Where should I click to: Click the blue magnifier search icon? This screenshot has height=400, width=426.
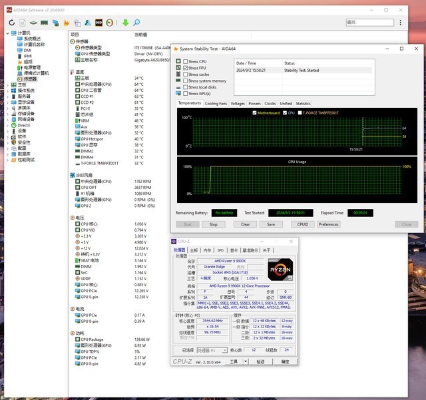136,23
